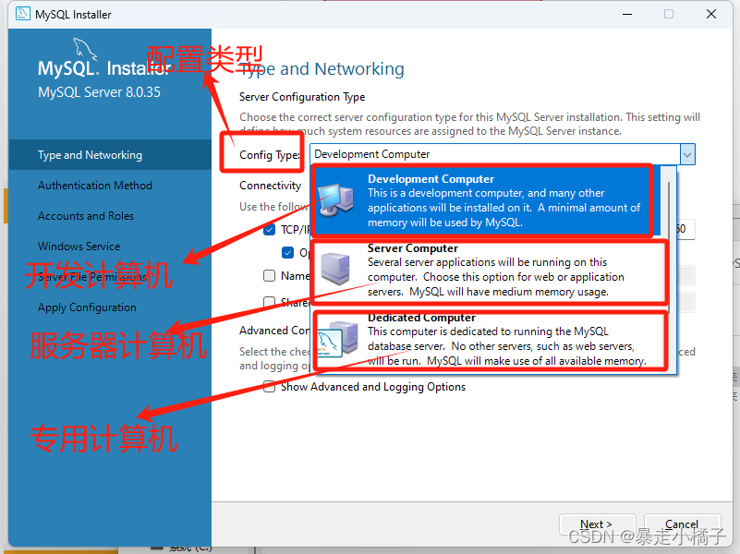Click the 'Connectivity' section label

(x=270, y=186)
